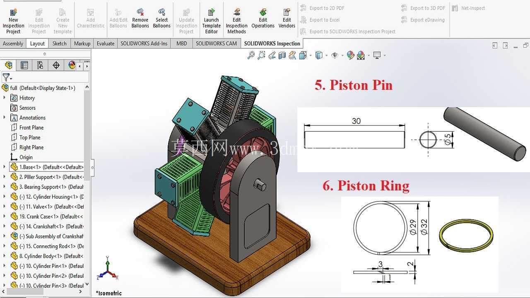Expand 3. Bearing Support<1> node
Screen dimensions: 530x298
[5, 187]
